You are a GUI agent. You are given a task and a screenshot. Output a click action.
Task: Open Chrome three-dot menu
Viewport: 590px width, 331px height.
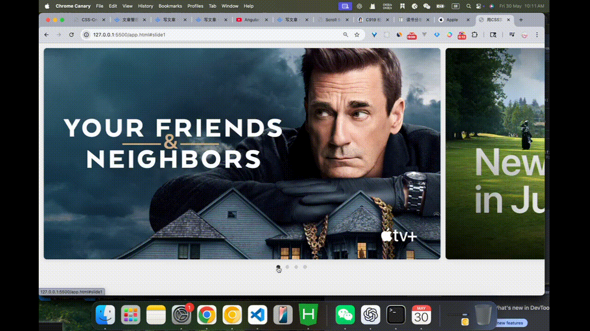click(537, 34)
